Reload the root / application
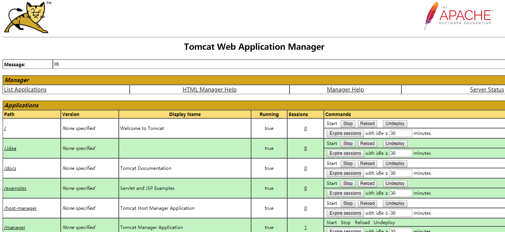This screenshot has height=232, width=505. pos(367,124)
